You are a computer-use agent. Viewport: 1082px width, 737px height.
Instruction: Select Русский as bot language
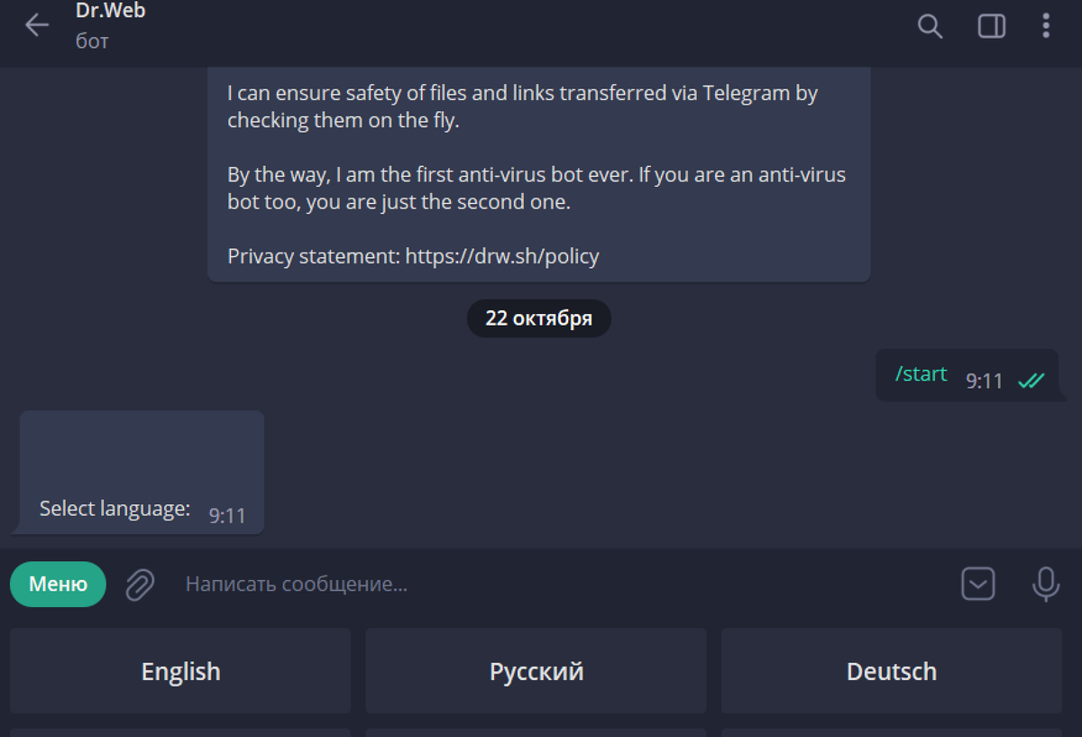[536, 671]
